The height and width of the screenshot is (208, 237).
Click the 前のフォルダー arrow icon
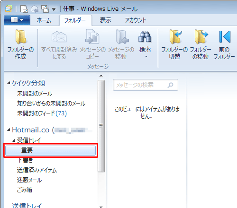(225, 37)
